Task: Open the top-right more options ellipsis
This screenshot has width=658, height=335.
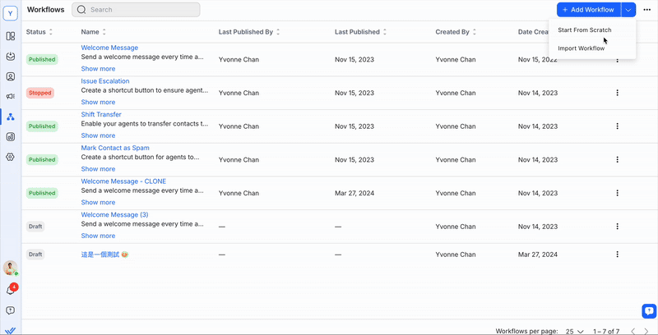Action: tap(647, 10)
